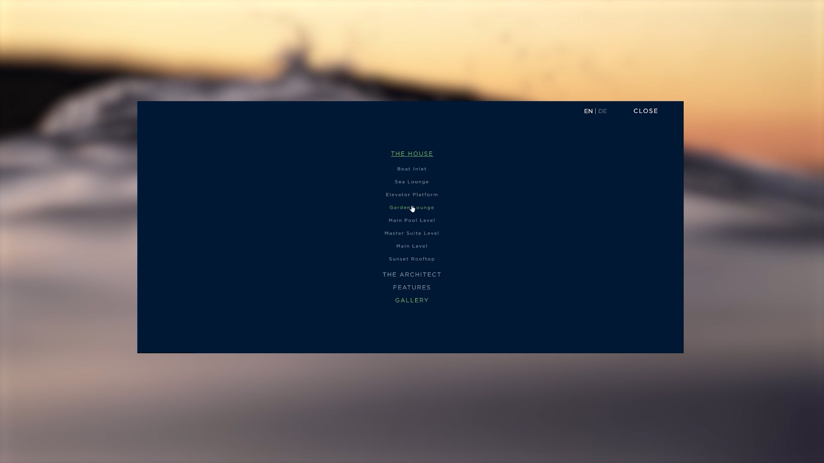
Task: Visit Master Suite Level page
Action: (412, 233)
